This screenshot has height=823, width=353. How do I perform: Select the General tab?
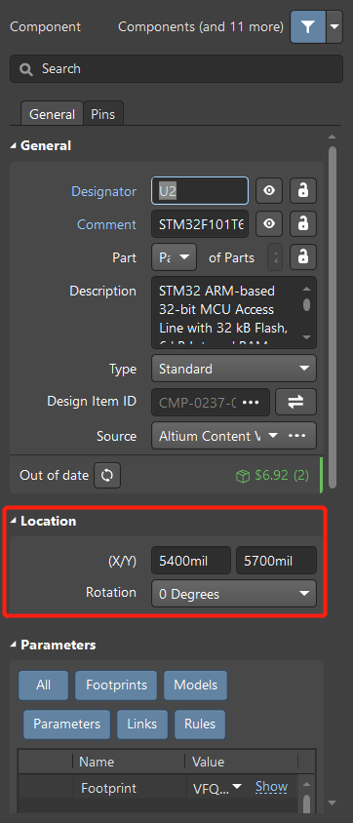coord(52,114)
